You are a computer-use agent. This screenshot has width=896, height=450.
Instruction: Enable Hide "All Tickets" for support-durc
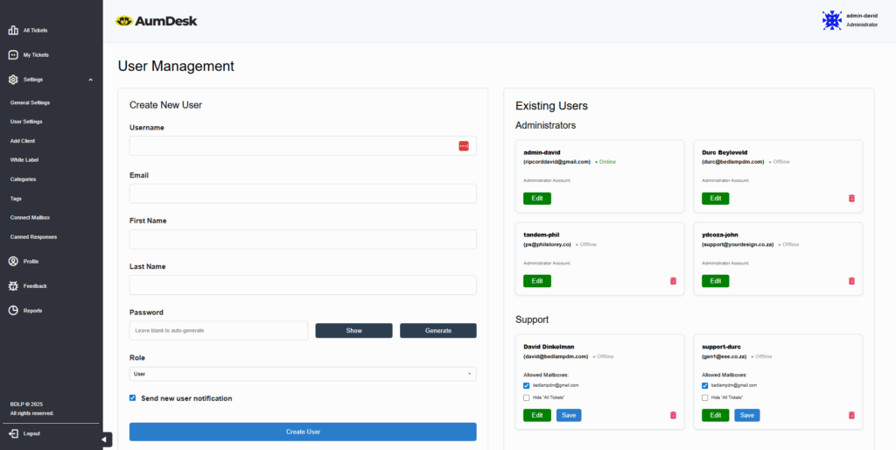705,397
